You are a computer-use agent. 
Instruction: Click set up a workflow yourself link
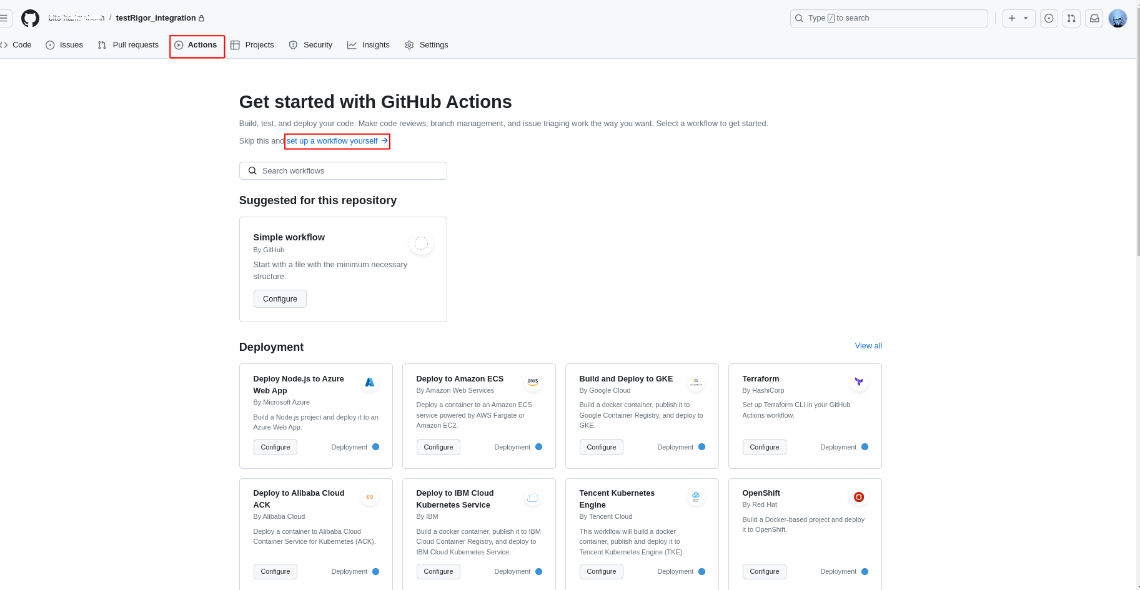pyautogui.click(x=337, y=141)
